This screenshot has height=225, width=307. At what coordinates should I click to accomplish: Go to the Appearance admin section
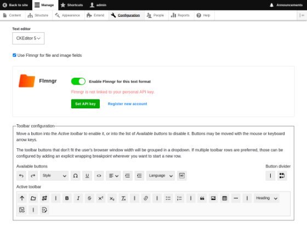coord(68,15)
